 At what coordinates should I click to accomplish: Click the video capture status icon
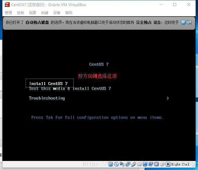[x=151, y=164]
